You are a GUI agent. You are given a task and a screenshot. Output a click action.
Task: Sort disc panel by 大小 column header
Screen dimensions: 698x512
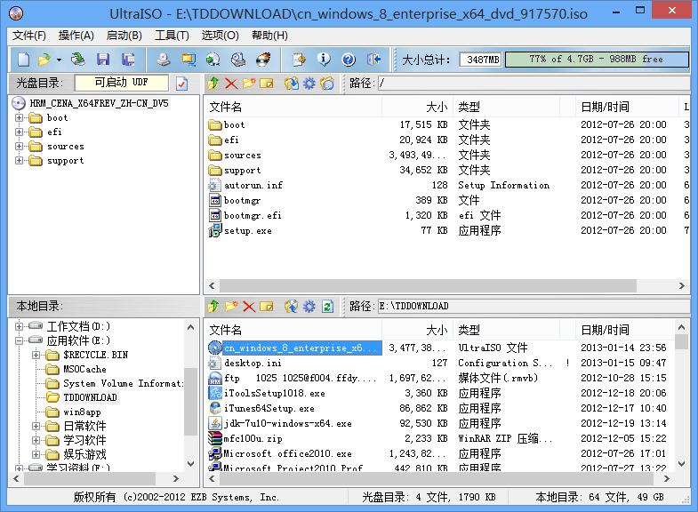click(417, 107)
